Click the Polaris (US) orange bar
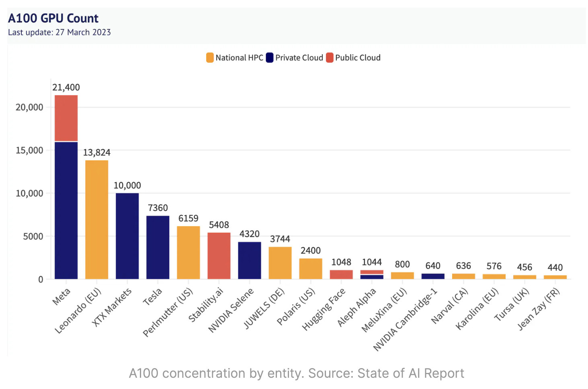 311,268
